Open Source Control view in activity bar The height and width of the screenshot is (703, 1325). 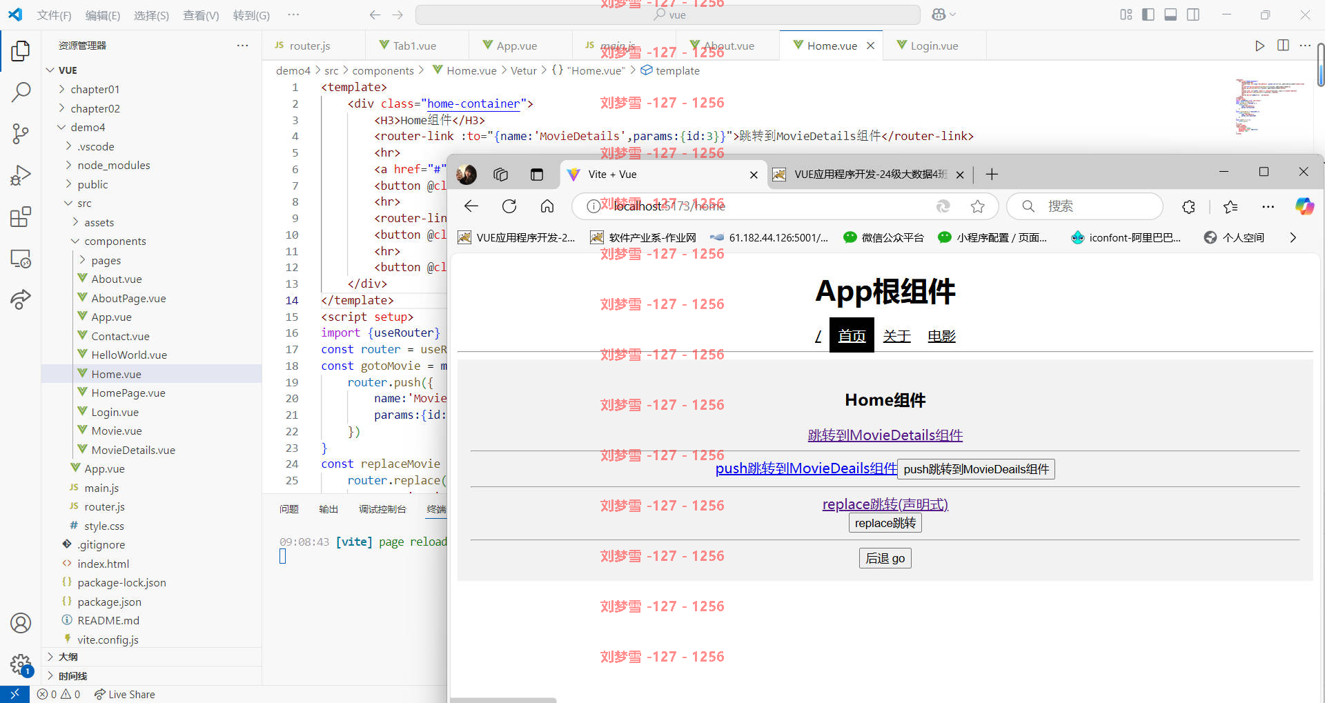[x=21, y=133]
